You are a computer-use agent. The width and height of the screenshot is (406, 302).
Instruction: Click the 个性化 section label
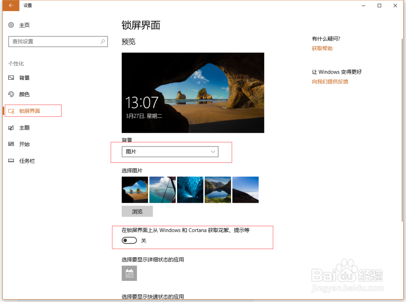[x=16, y=63]
